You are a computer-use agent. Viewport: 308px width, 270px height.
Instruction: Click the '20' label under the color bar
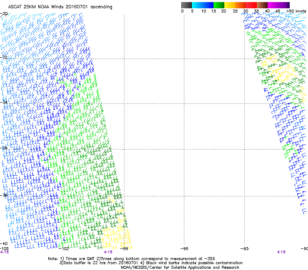coord(224,11)
